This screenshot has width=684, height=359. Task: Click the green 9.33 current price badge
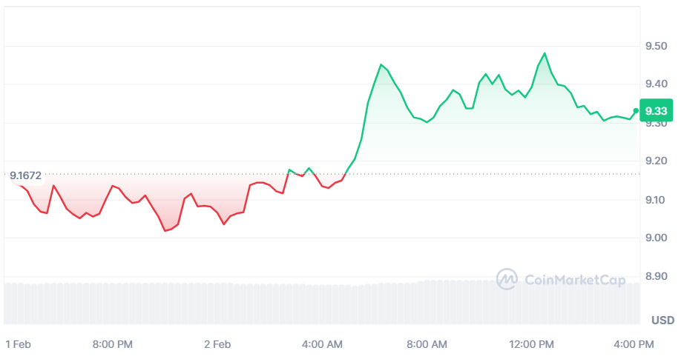coord(656,111)
